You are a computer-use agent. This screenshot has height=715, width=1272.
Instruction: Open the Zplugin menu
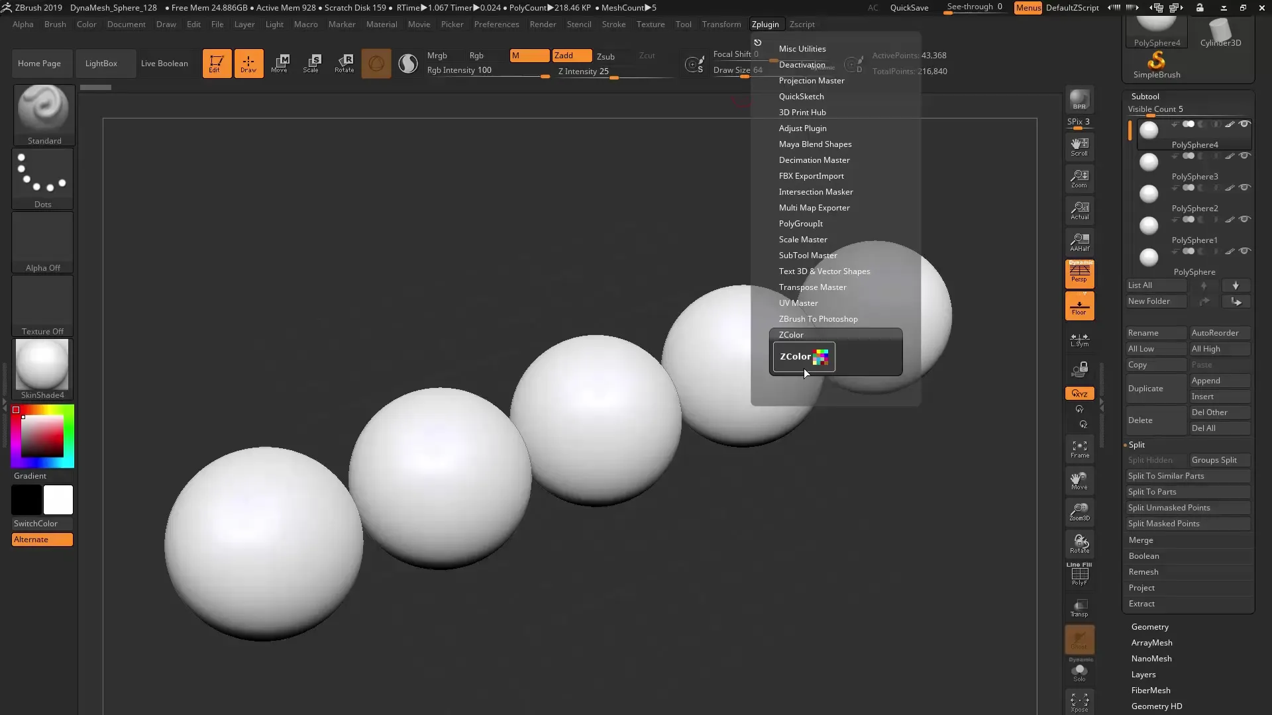(765, 24)
